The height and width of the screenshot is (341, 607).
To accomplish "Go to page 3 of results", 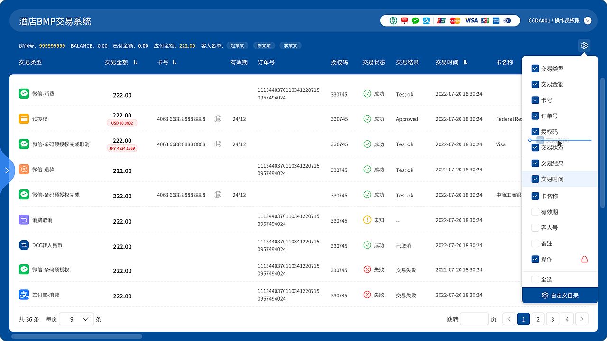I will click(552, 319).
